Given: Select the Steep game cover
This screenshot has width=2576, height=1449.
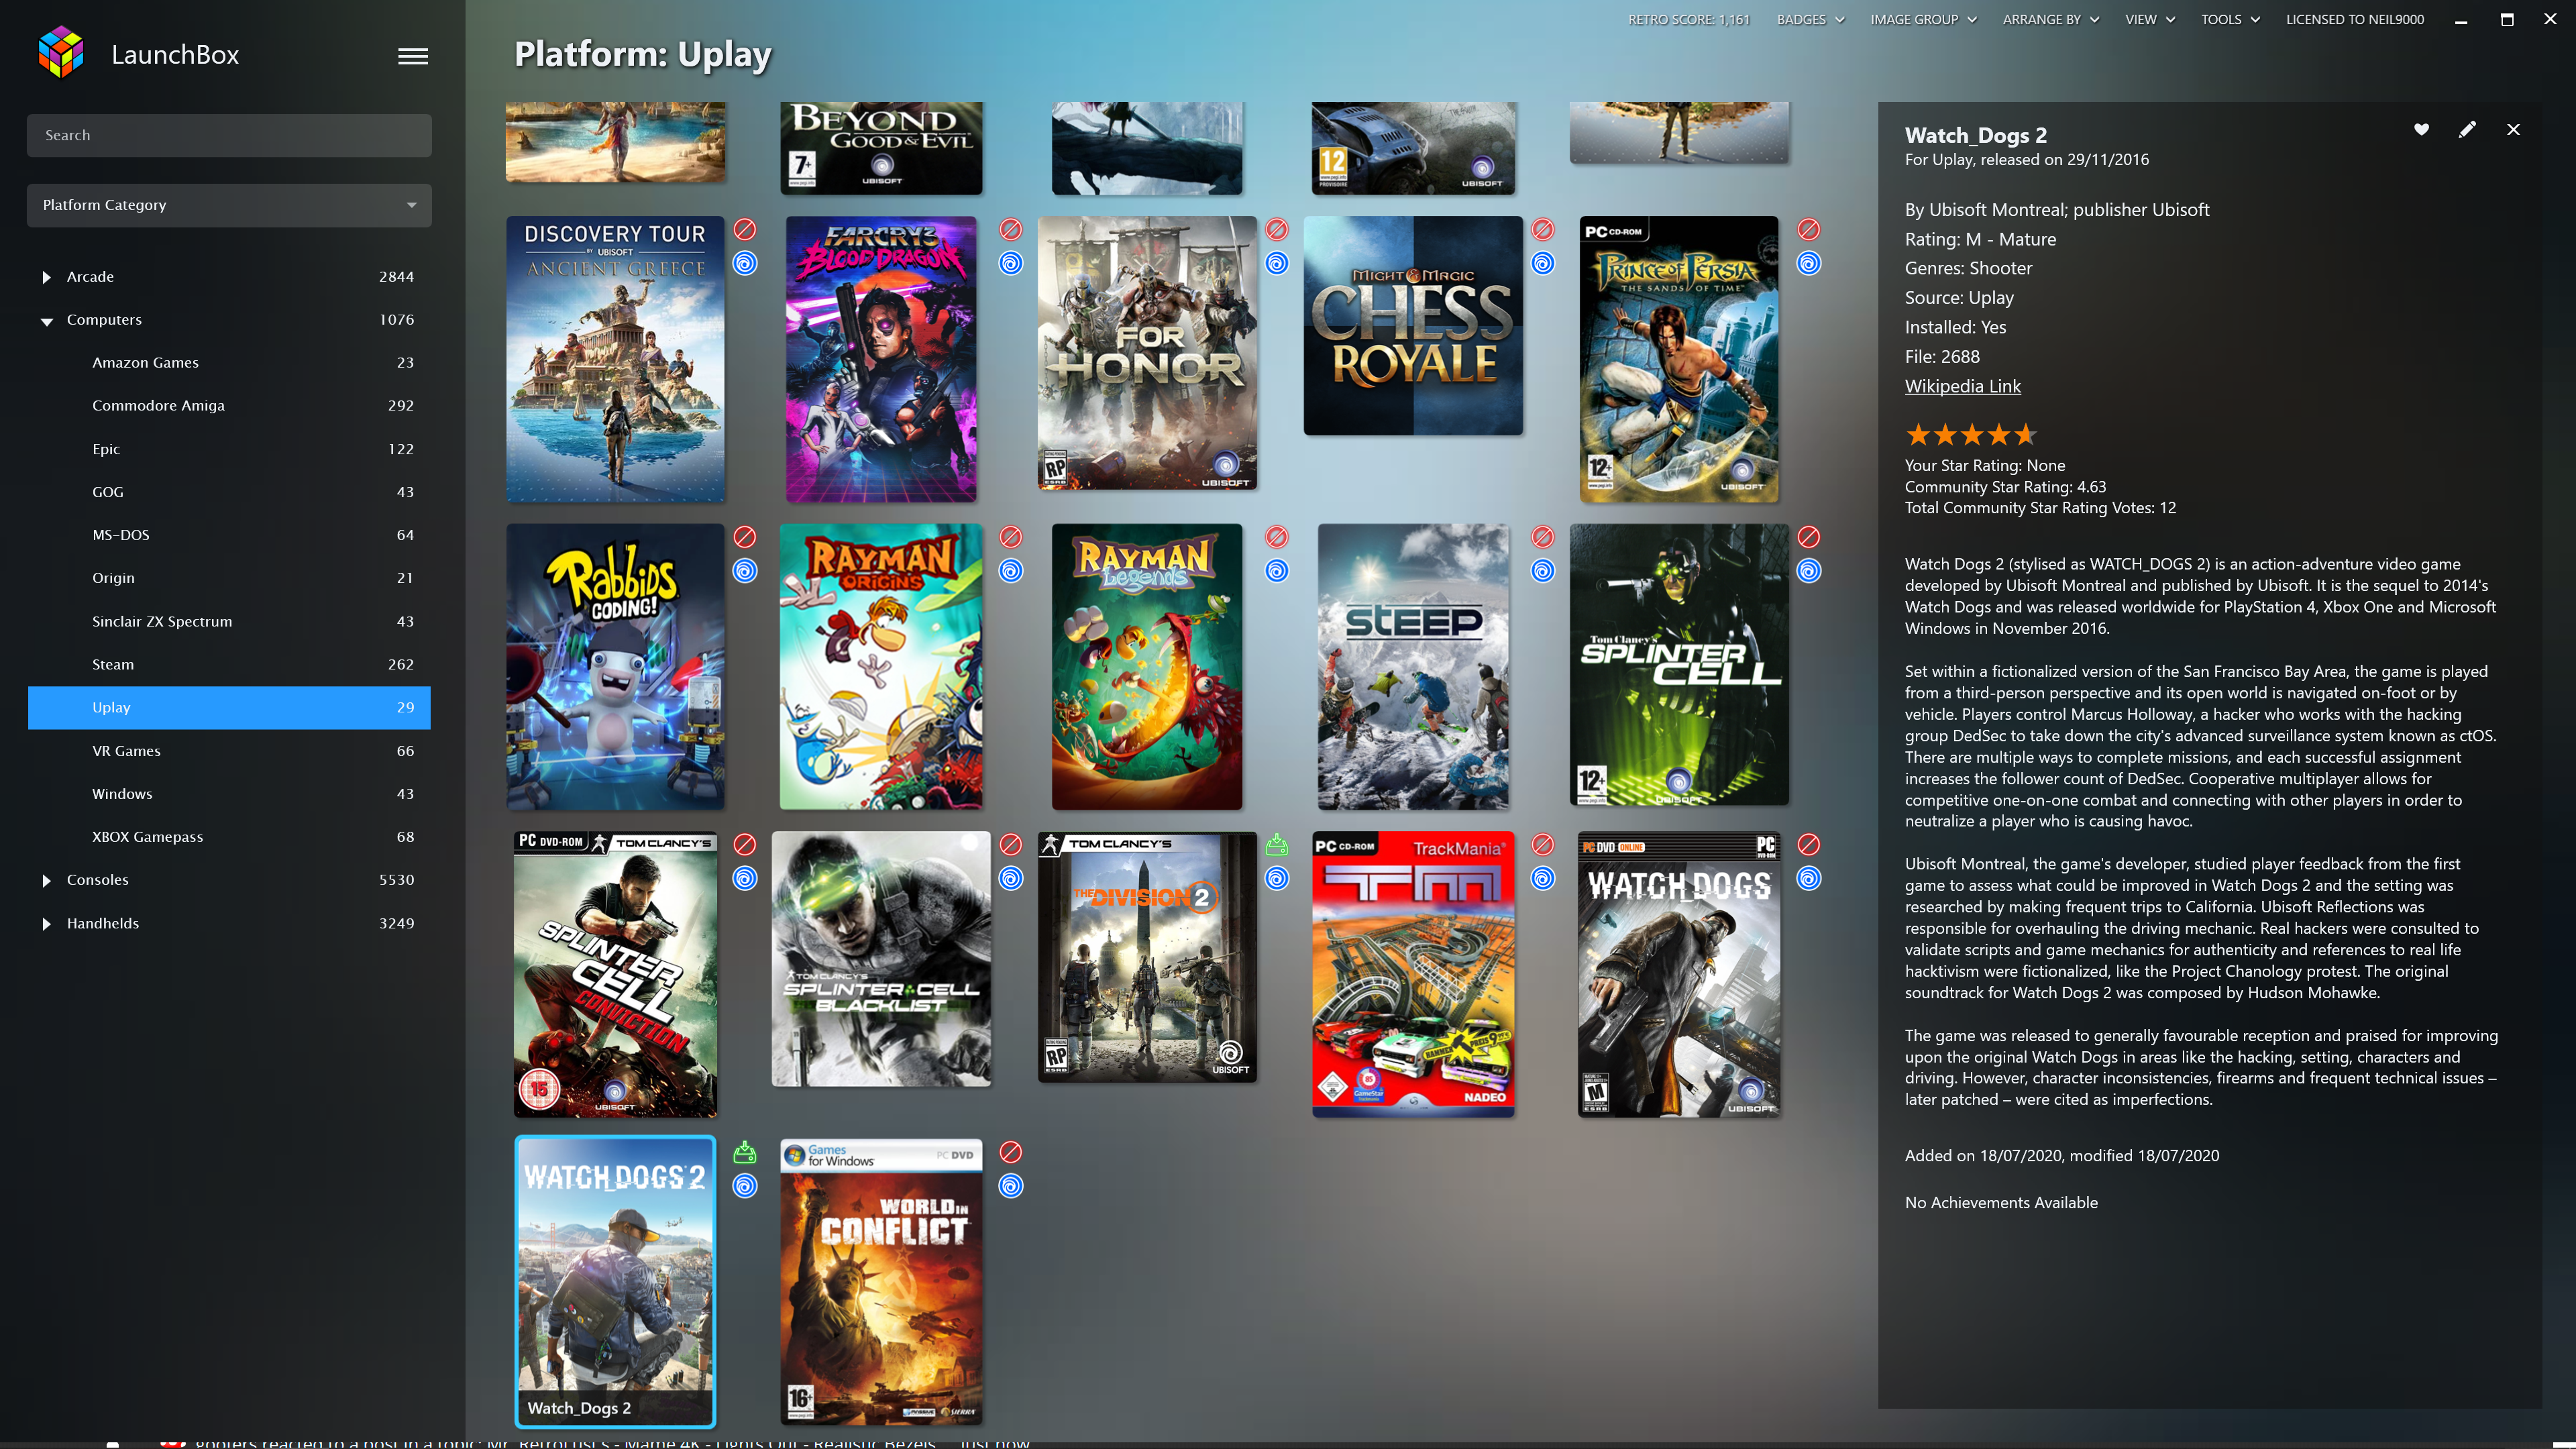Looking at the screenshot, I should pyautogui.click(x=1413, y=667).
